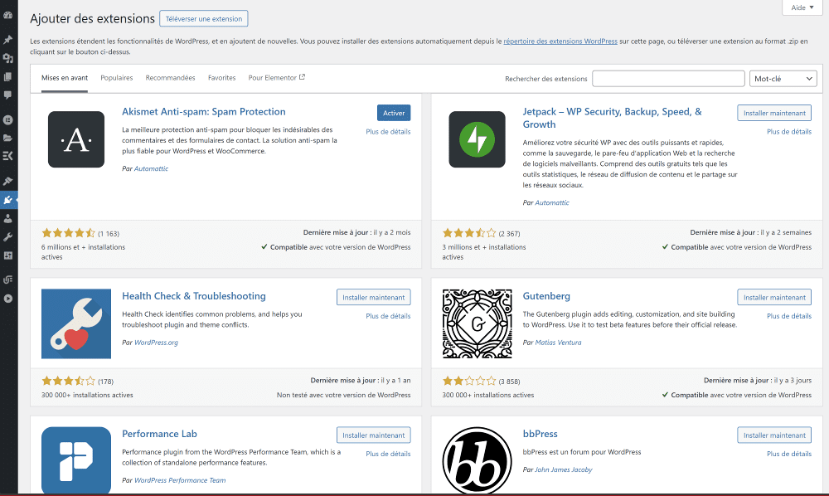Click Installer maintenant for Gutenberg
This screenshot has width=829, height=496.
pos(774,297)
